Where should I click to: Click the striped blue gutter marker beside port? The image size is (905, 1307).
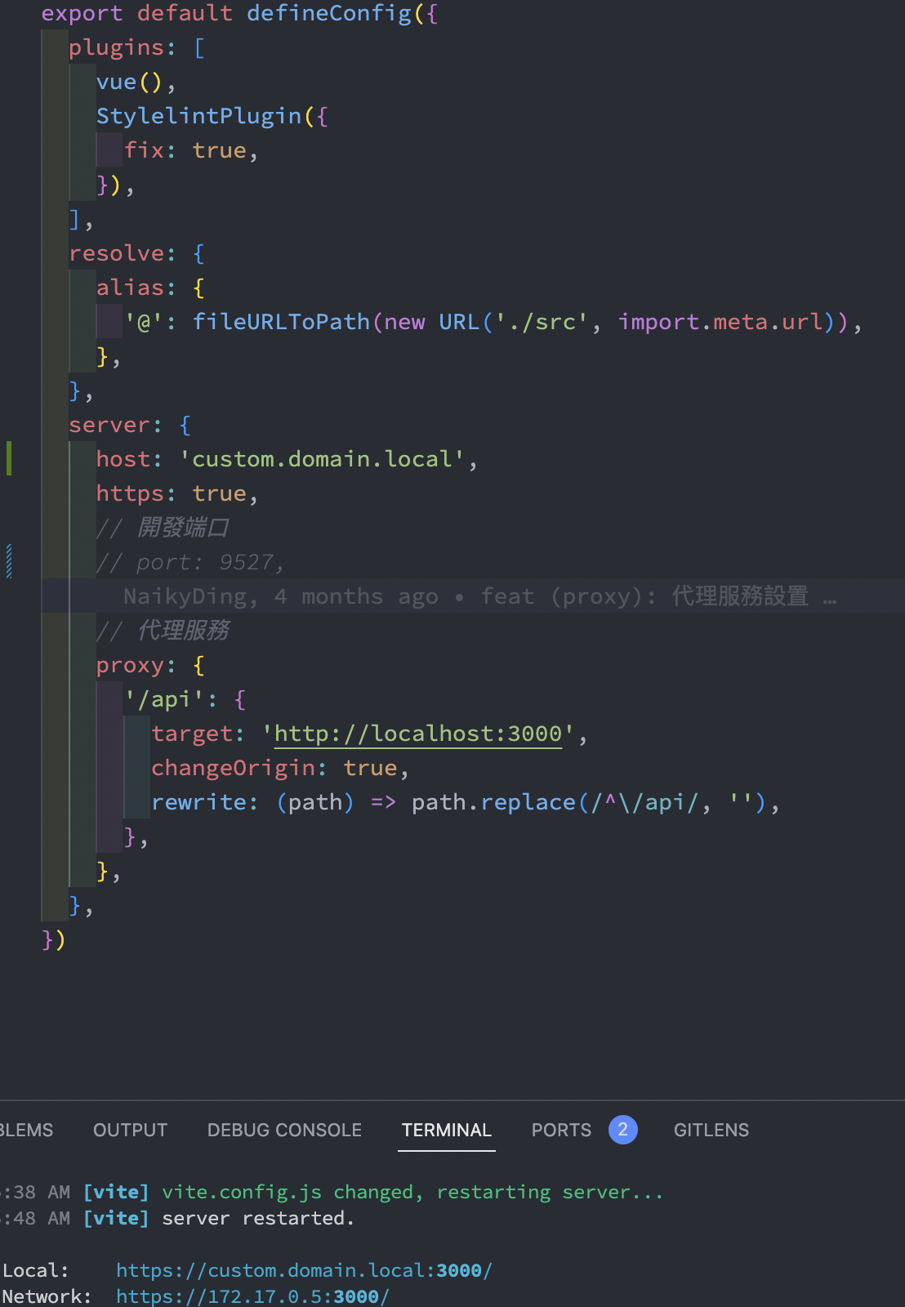[x=9, y=561]
